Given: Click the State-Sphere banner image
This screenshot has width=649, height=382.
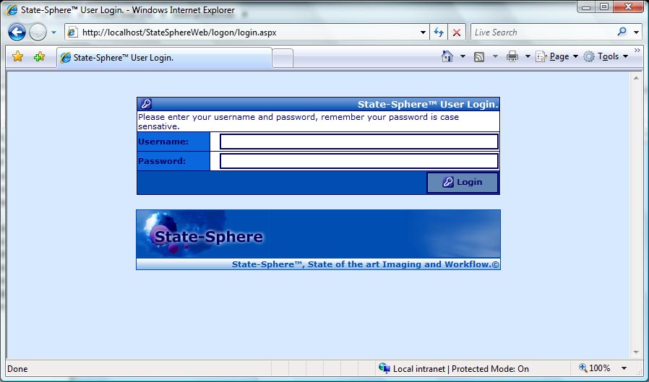Looking at the screenshot, I should 318,234.
